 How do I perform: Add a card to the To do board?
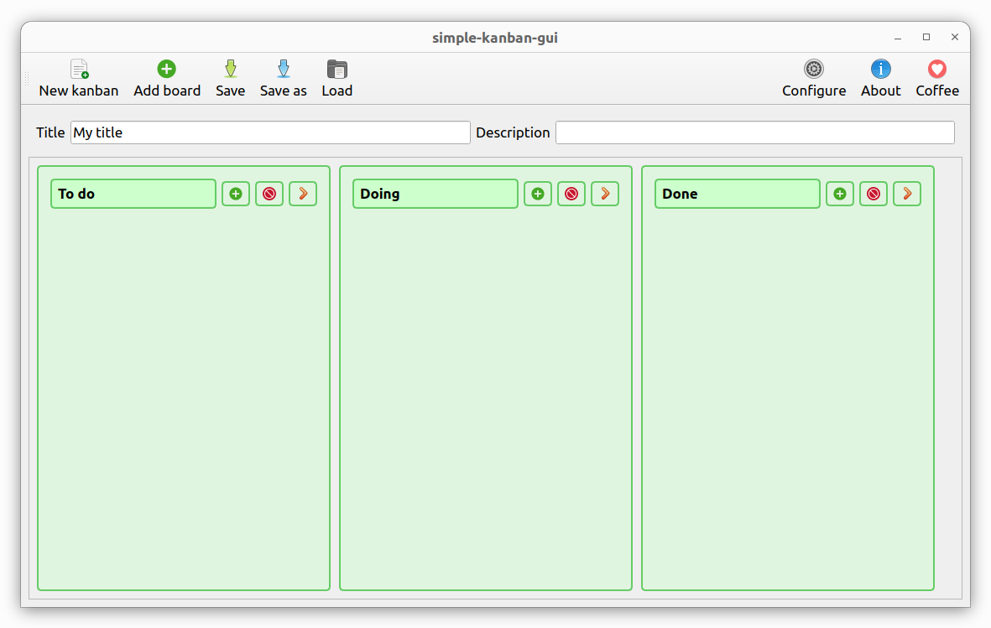236,194
